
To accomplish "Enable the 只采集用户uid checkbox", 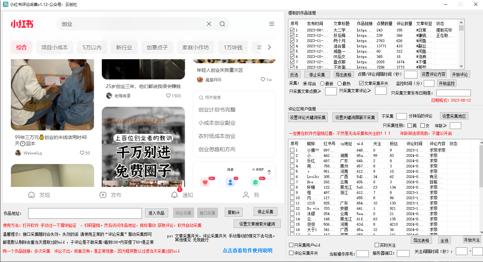I will point(291,245).
